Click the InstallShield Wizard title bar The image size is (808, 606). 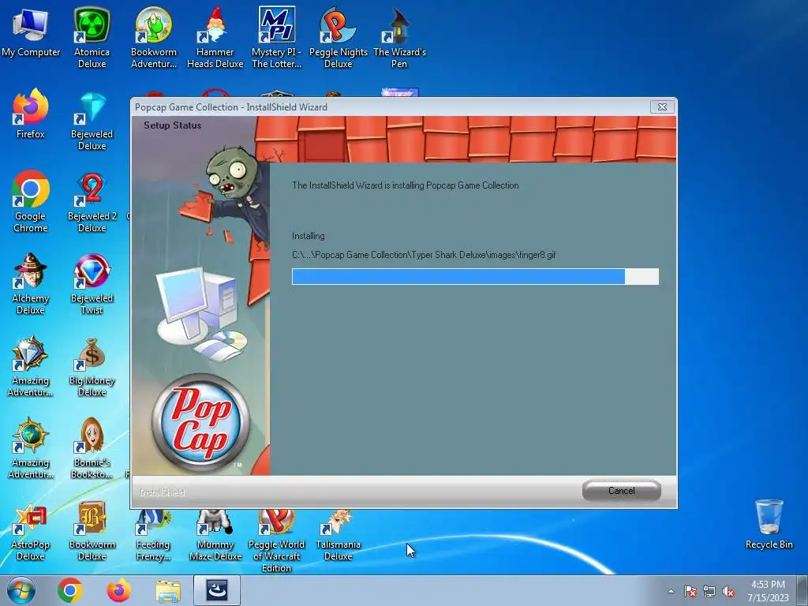pyautogui.click(x=389, y=107)
